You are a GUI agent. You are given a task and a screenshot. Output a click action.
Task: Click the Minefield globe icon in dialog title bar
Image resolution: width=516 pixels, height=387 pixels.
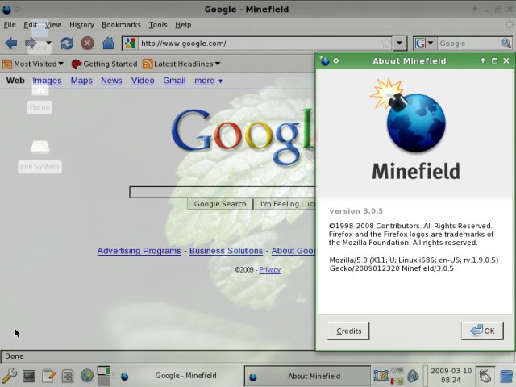[325, 61]
